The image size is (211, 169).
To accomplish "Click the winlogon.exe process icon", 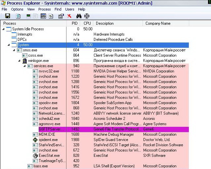I will point(24,61).
